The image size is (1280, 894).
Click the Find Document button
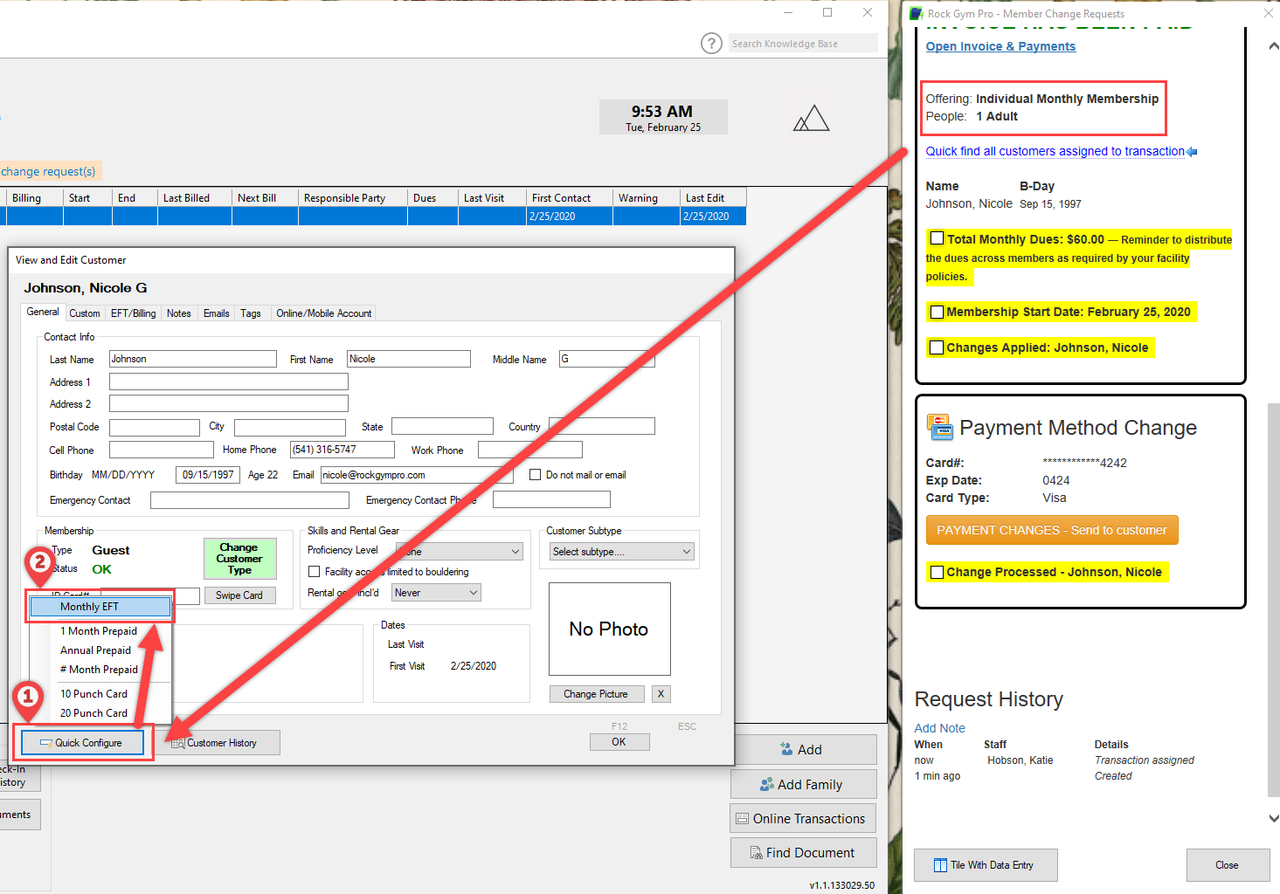[803, 853]
